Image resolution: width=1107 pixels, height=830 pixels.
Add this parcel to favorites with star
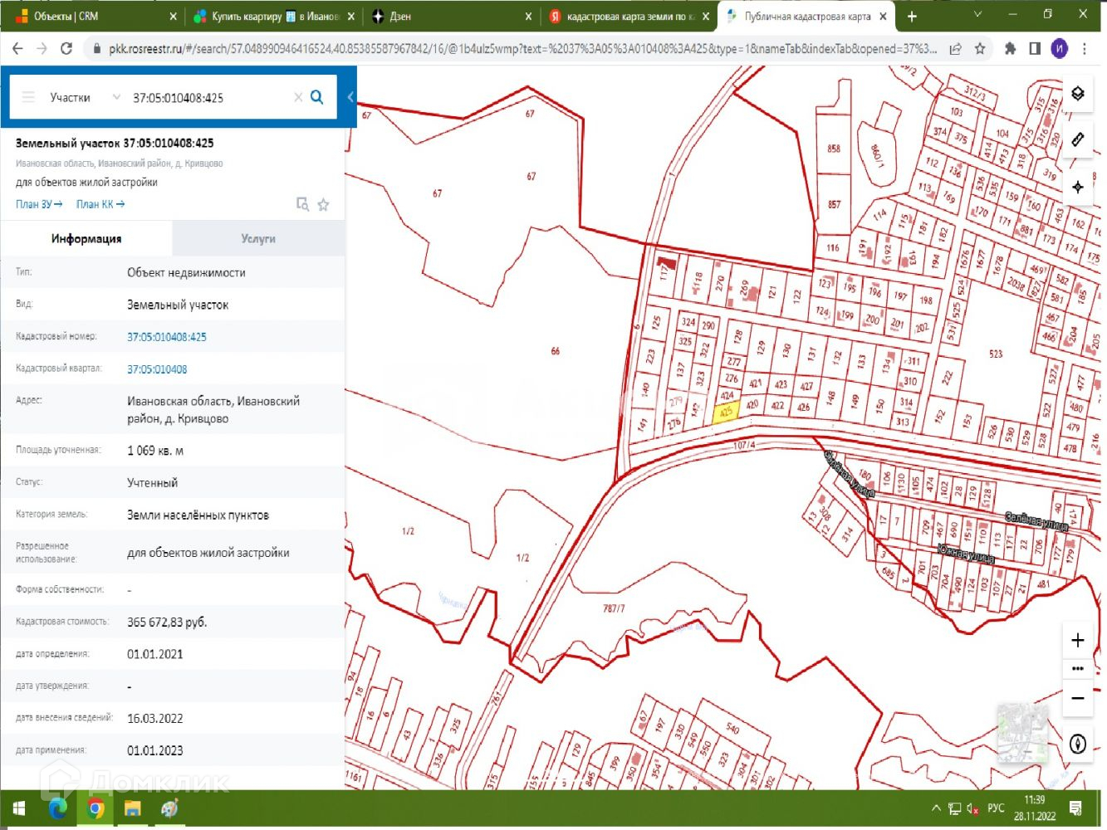pyautogui.click(x=323, y=204)
